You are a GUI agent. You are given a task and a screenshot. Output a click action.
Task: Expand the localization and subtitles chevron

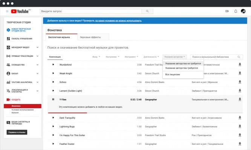tap(37, 91)
